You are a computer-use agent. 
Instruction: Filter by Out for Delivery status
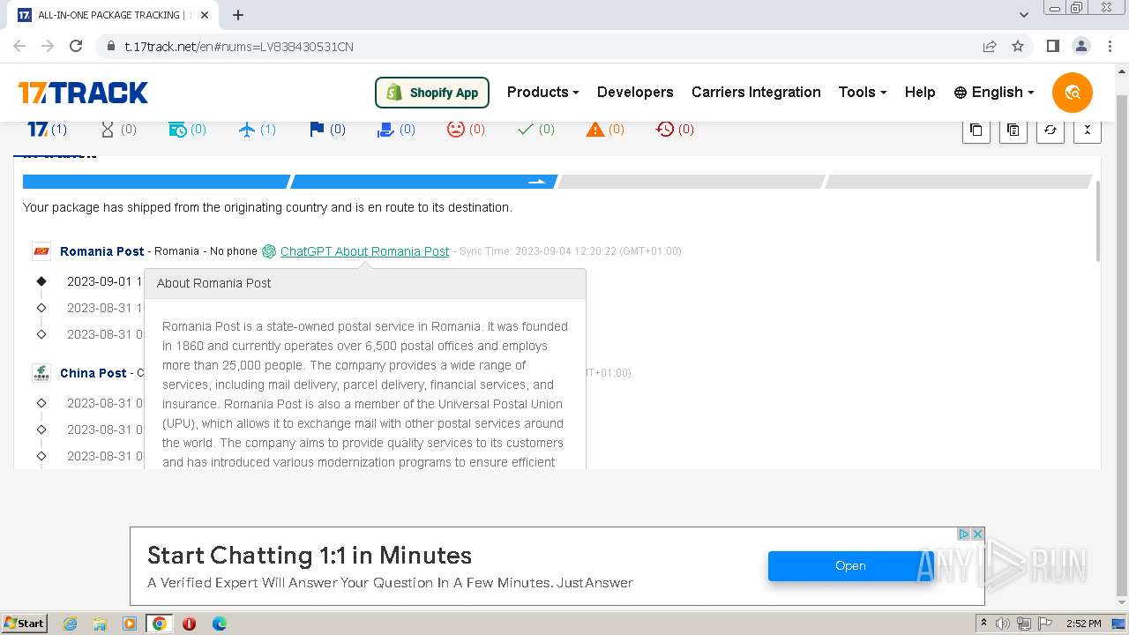[396, 130]
